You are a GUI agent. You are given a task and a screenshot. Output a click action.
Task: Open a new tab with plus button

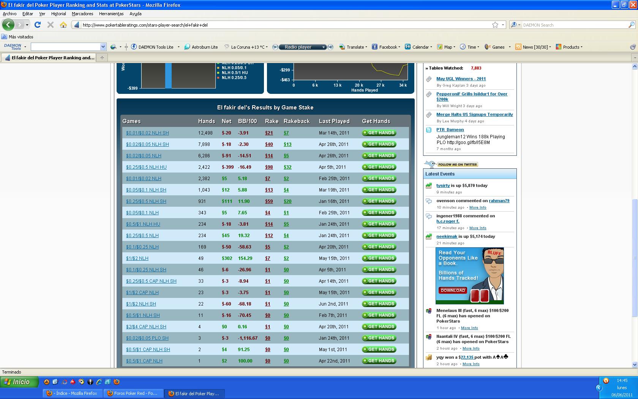click(x=102, y=58)
